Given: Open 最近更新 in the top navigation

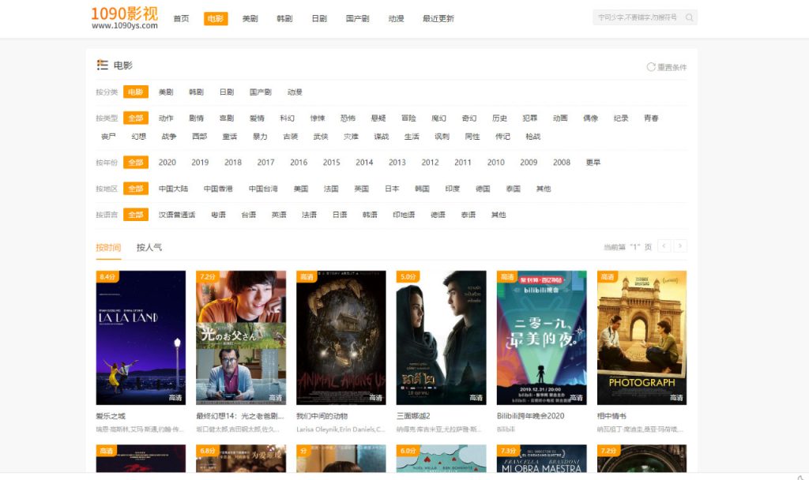Looking at the screenshot, I should (x=438, y=19).
